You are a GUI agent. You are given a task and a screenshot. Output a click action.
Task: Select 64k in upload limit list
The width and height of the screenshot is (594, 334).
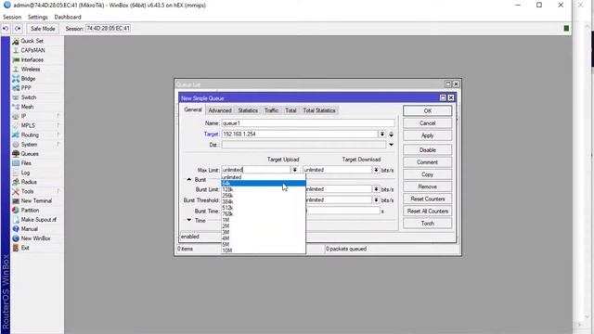(x=264, y=184)
